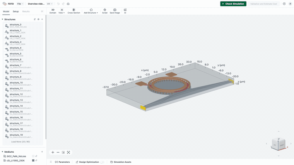This screenshot has width=294, height=165.
Task: Select structure_13 in the list
Action: click(x=23, y=101)
